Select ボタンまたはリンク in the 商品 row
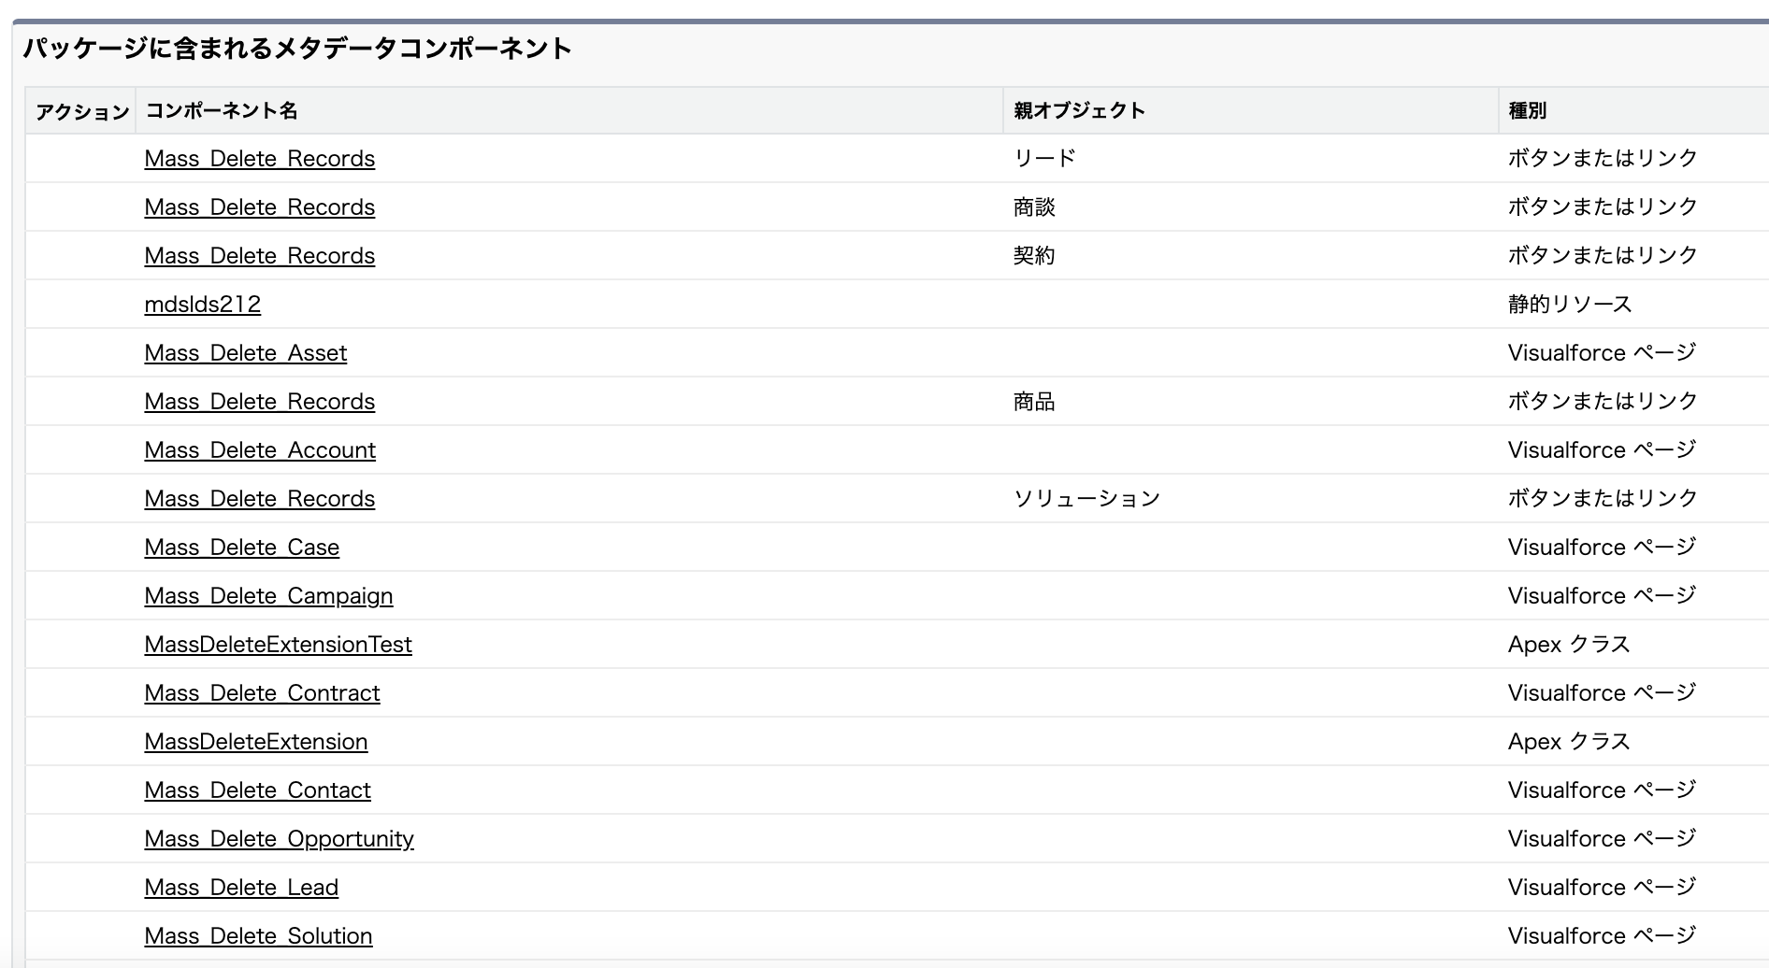This screenshot has height=968, width=1769. point(1603,401)
